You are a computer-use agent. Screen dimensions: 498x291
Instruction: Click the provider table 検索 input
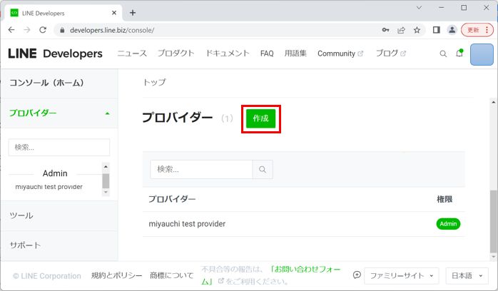tap(201, 169)
